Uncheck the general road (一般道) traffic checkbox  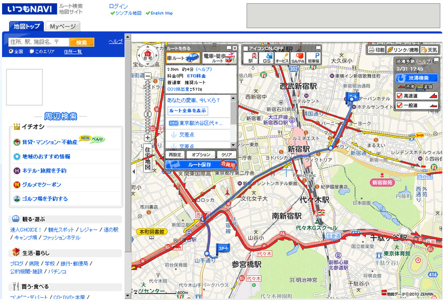[x=399, y=105]
